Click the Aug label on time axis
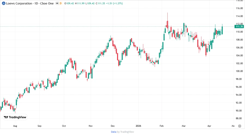Screen dimensions: 245x135 click(x=15, y=126)
